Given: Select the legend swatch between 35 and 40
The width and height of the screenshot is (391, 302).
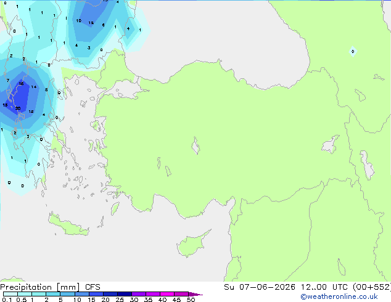Looking at the screenshot, I should (x=153, y=294).
